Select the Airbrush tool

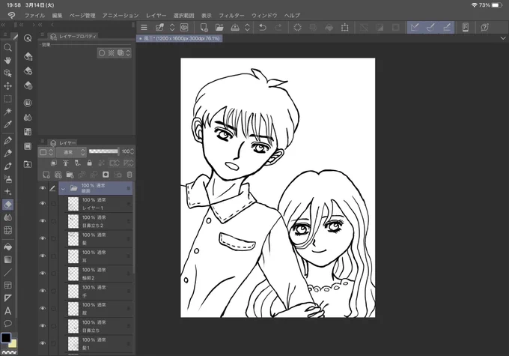point(7,179)
